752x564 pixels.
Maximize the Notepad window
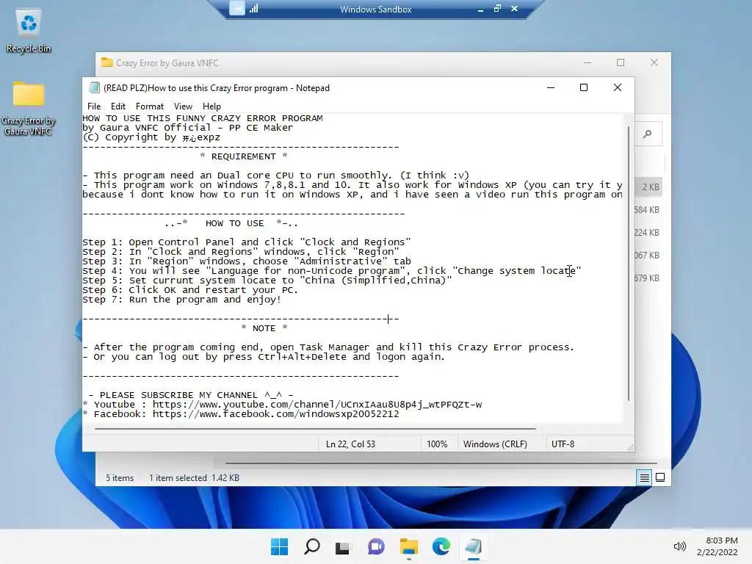click(584, 88)
